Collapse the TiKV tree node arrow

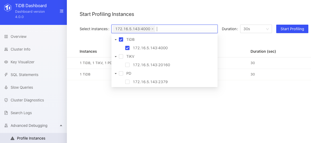[x=116, y=57]
